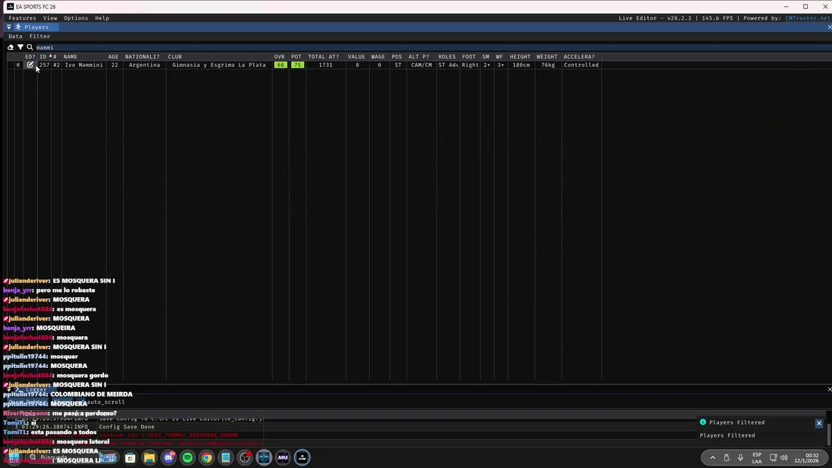This screenshot has height=468, width=832.
Task: Click the magnifier search icon
Action: 30,47
